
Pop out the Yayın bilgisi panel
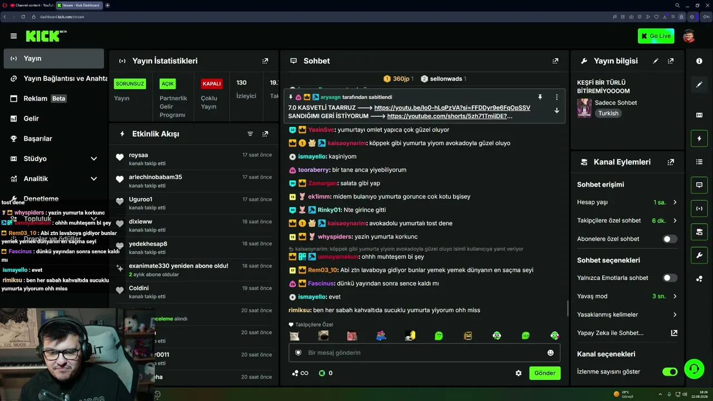click(x=671, y=61)
